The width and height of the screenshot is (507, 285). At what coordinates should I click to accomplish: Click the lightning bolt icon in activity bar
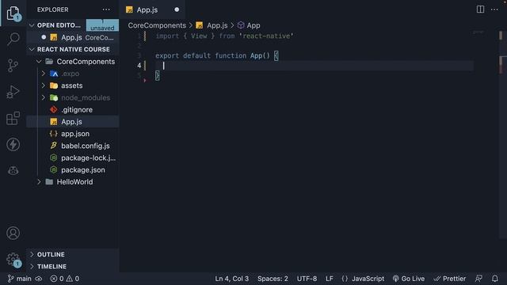click(x=13, y=144)
